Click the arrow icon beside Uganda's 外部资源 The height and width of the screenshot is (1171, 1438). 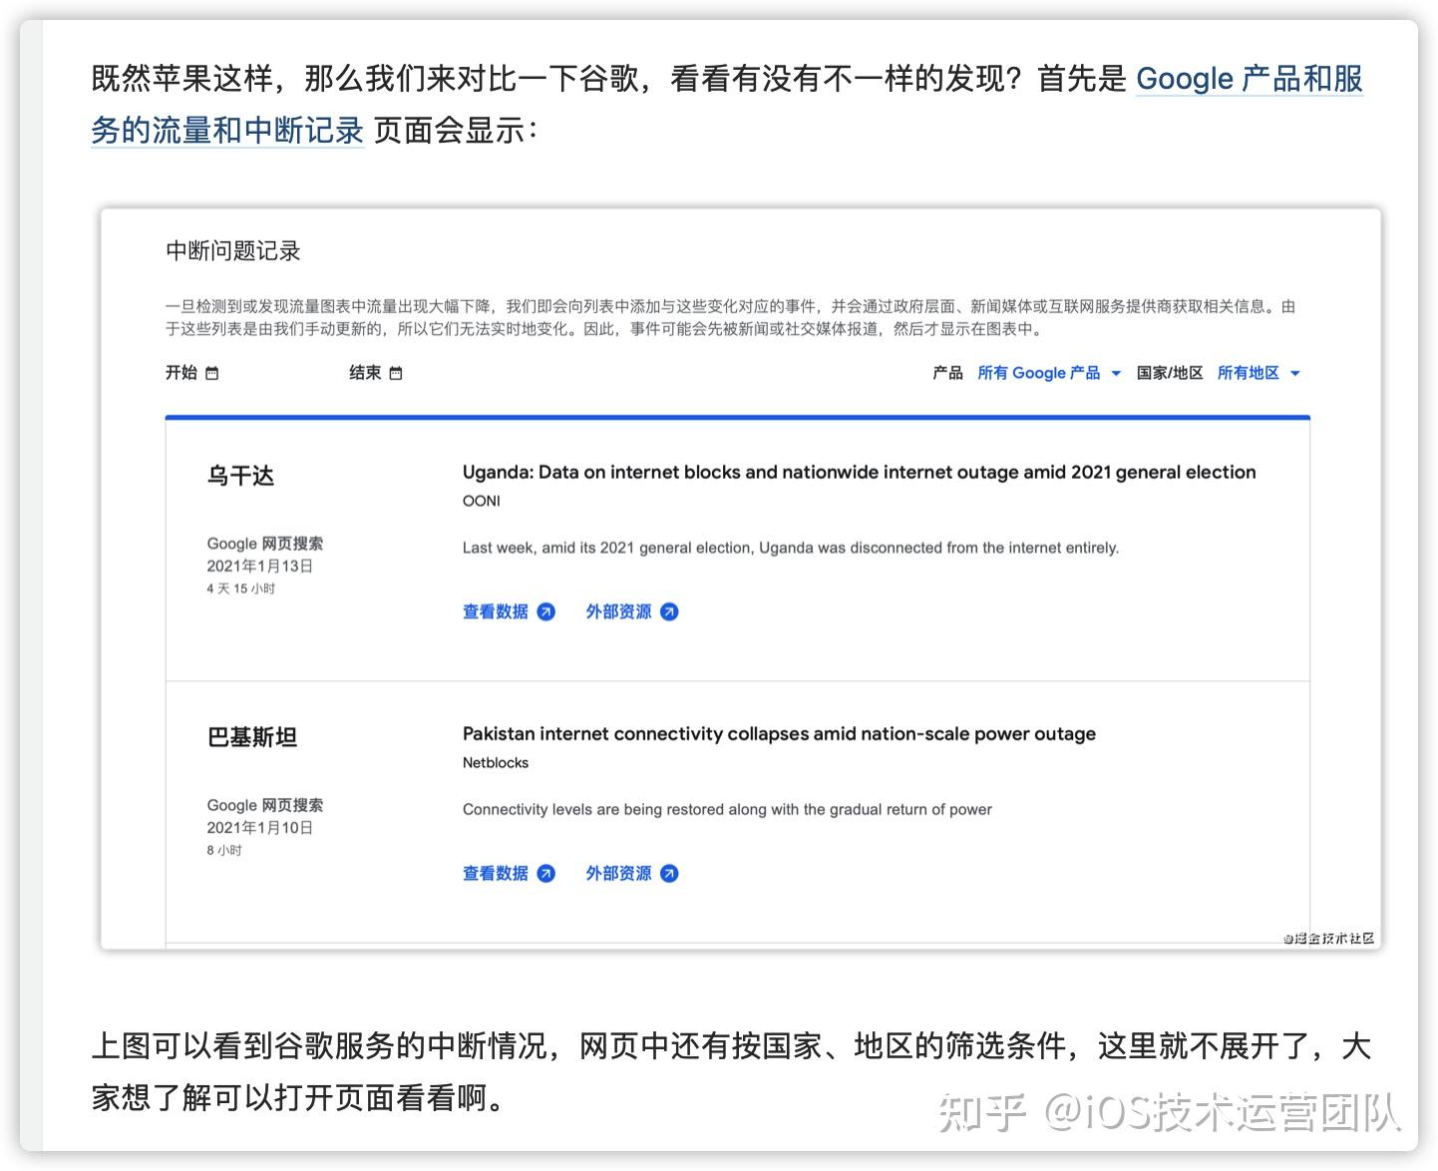(670, 611)
